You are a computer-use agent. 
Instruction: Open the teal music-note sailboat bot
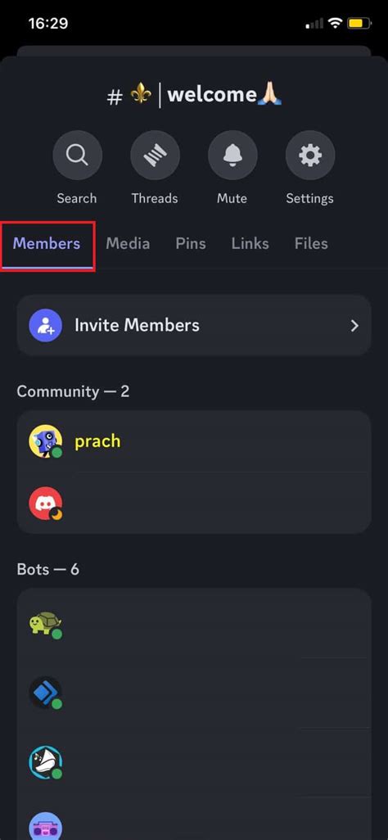pyautogui.click(x=45, y=761)
